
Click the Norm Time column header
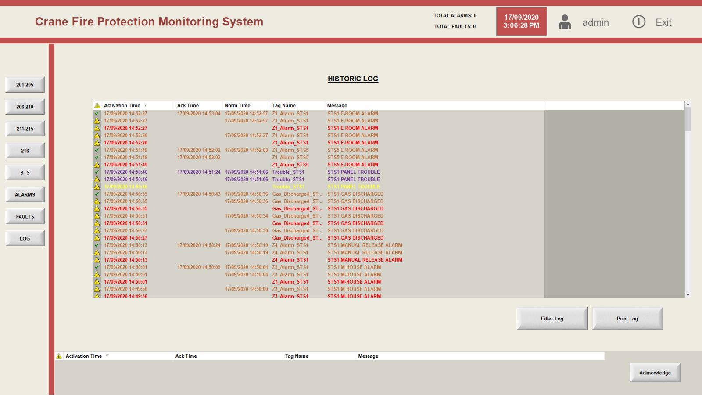click(x=246, y=105)
